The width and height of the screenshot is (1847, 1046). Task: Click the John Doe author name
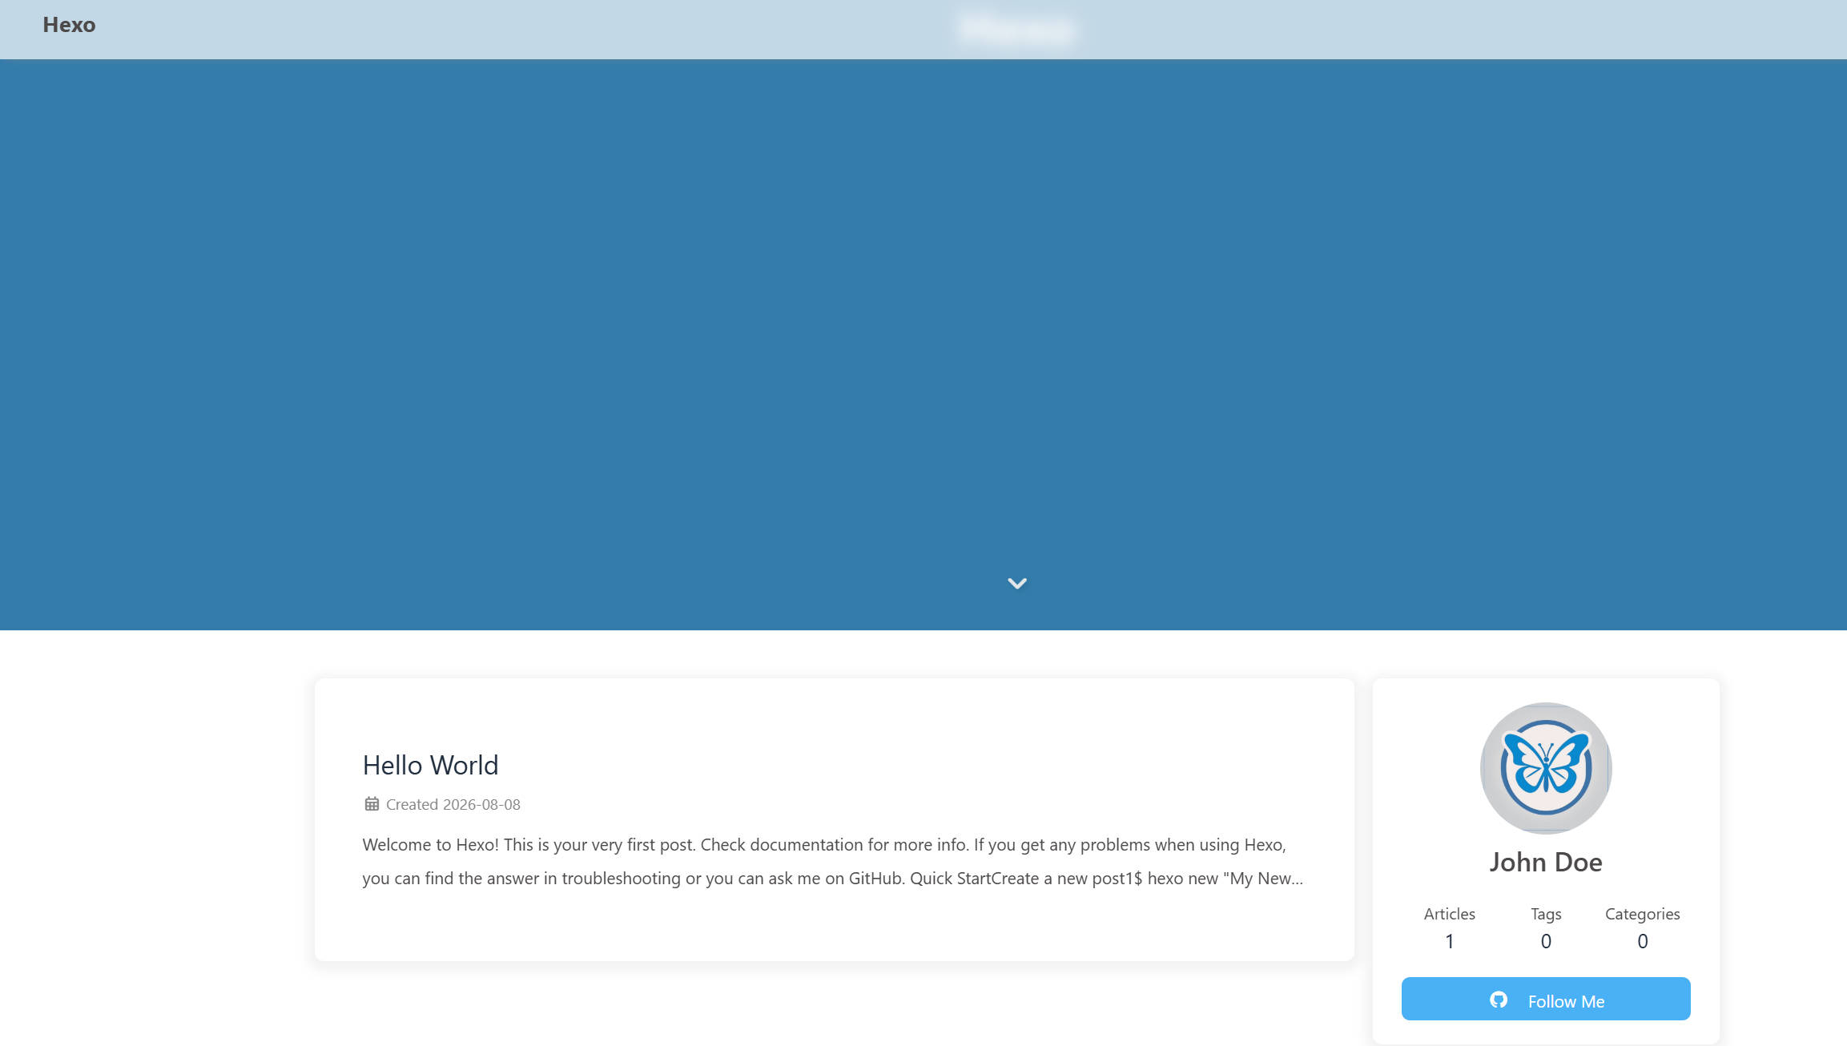[x=1546, y=863]
